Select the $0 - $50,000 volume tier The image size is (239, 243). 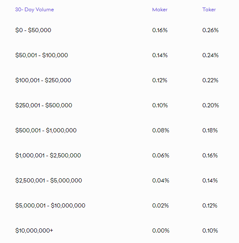click(x=33, y=30)
